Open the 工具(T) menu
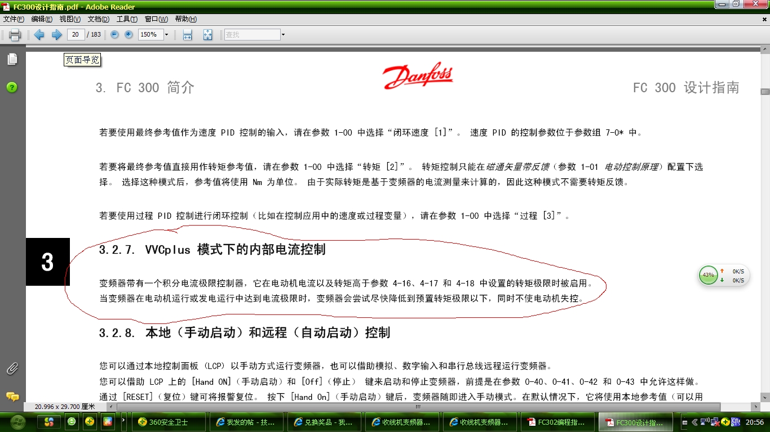Viewport: 770px width, 432px height. pos(127,19)
